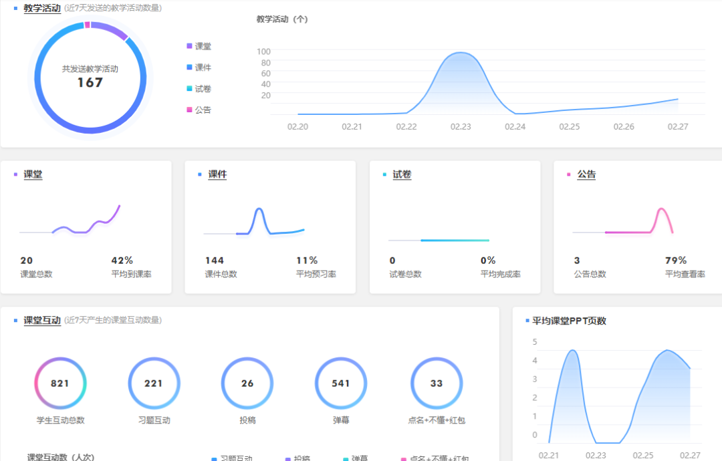The height and width of the screenshot is (461, 722).
Task: Click the 学生互动总数 ring showing 821
Action: [x=60, y=383]
